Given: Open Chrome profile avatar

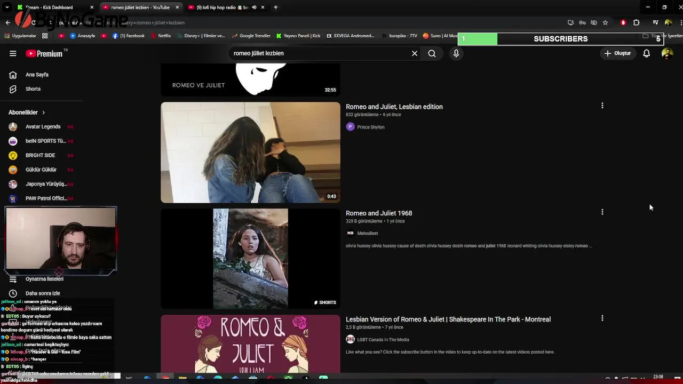Looking at the screenshot, I should (x=668, y=22).
